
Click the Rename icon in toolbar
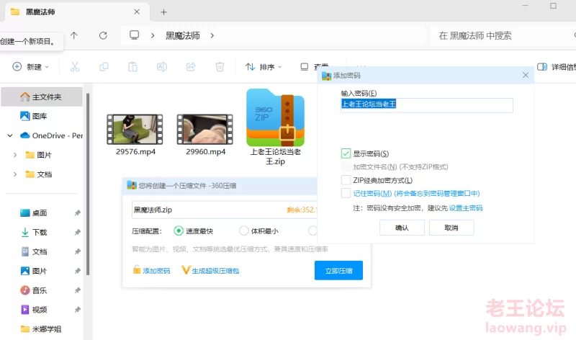click(x=161, y=67)
